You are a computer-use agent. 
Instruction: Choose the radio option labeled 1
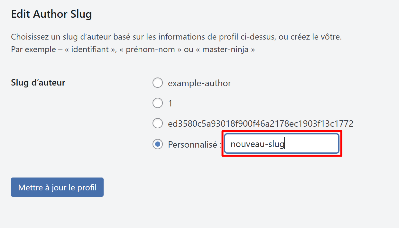pos(157,103)
